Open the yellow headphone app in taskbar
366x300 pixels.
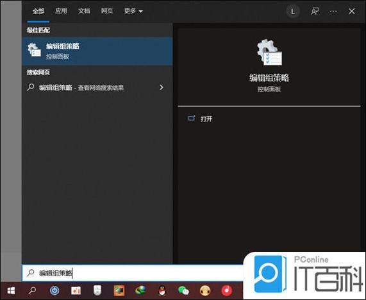coord(205,290)
